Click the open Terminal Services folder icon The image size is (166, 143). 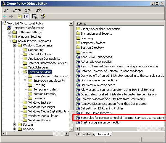[25, 72]
